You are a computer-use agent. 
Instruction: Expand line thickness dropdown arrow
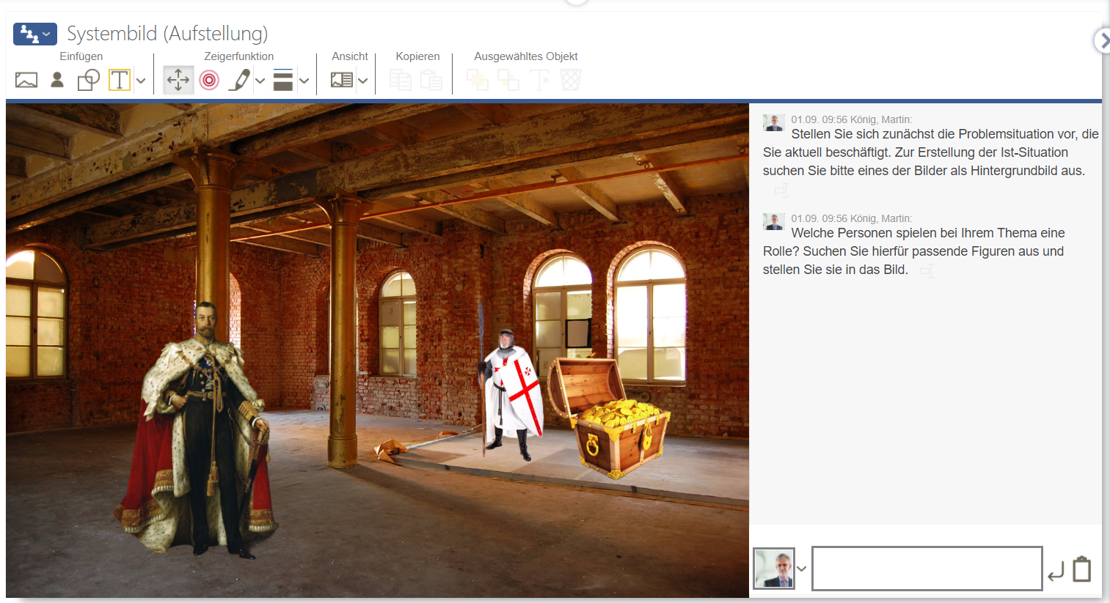(304, 81)
